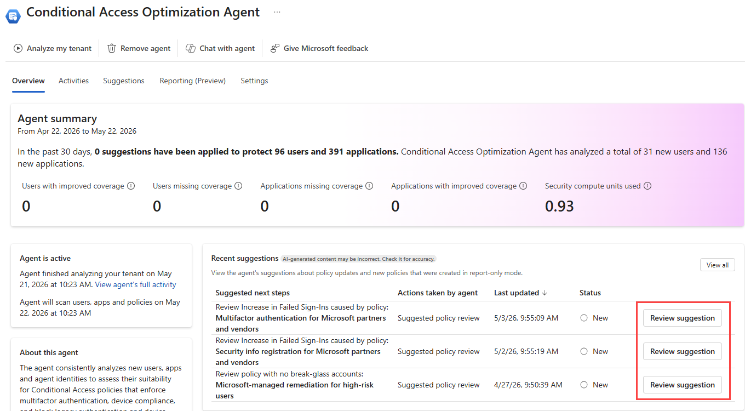
Task: Go to the Suggestions tab
Action: point(124,81)
